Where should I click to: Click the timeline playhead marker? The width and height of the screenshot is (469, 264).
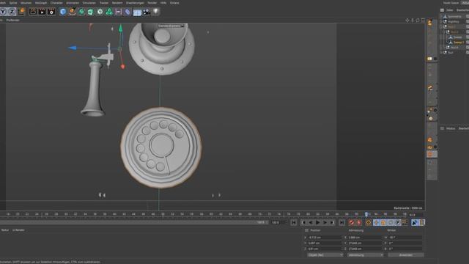point(366,214)
